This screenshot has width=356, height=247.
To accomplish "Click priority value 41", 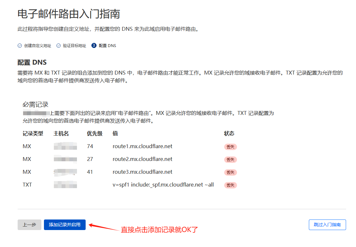I will tap(90, 172).
